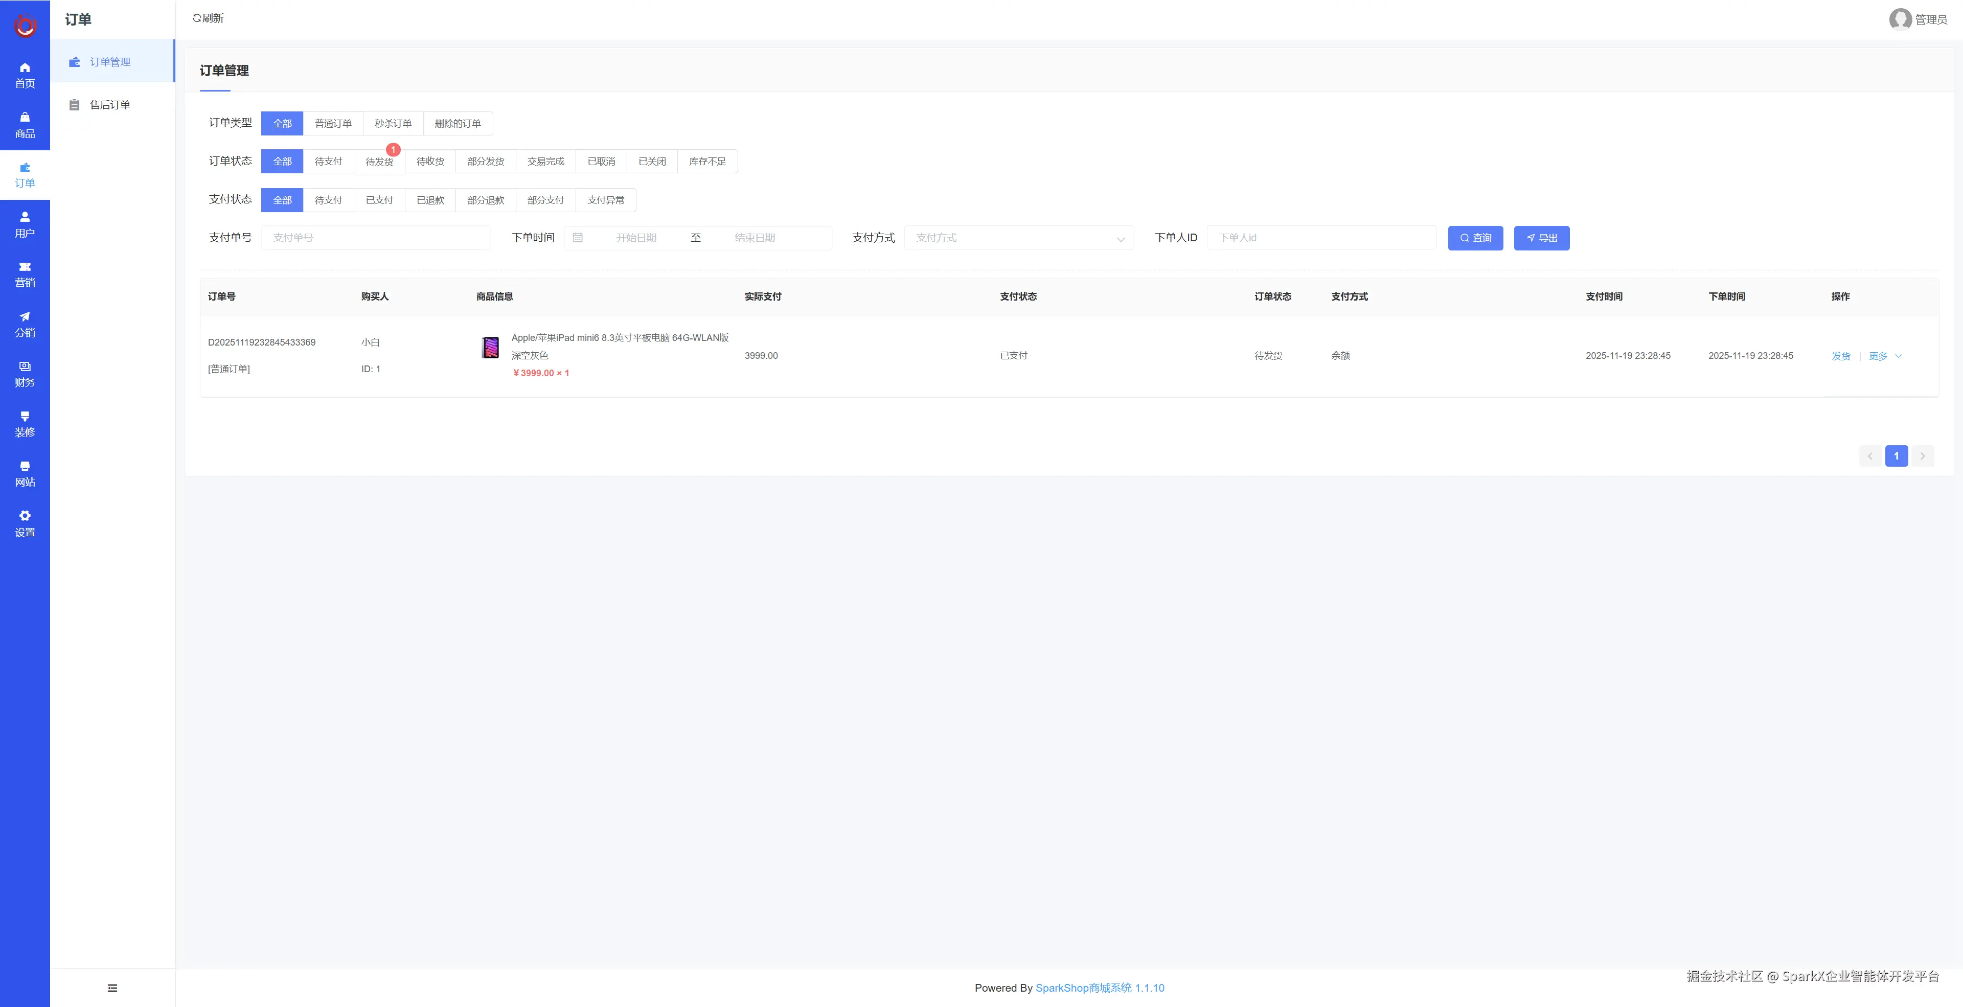Open the 首页 home icon in sidebar
The image size is (1963, 1007).
pyautogui.click(x=25, y=75)
